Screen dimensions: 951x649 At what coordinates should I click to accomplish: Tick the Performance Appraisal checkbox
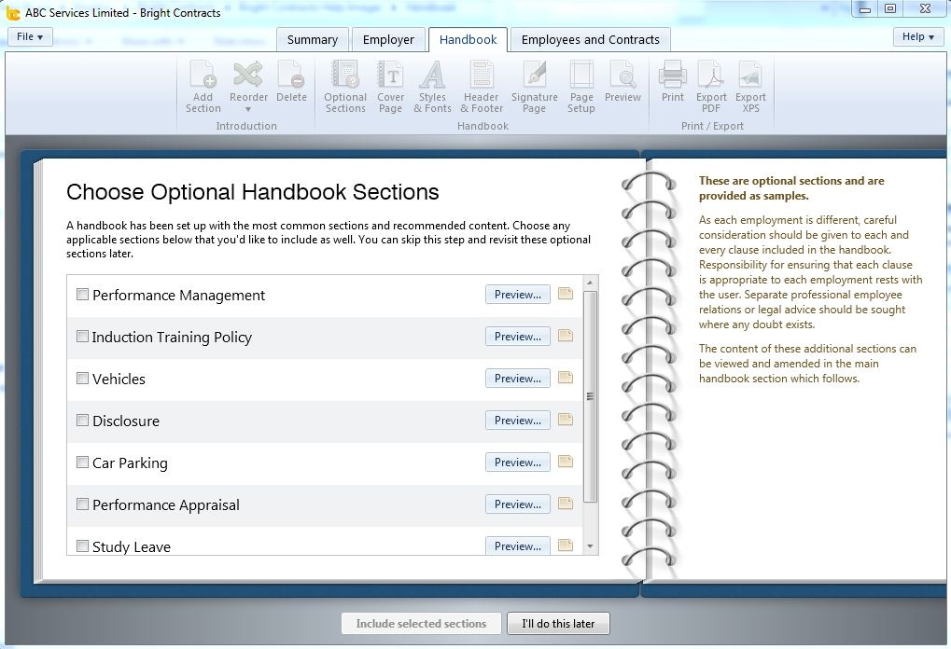point(82,504)
